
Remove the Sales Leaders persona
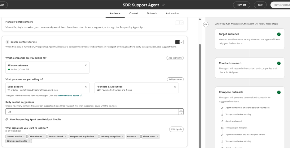pyautogui.click(x=86, y=87)
